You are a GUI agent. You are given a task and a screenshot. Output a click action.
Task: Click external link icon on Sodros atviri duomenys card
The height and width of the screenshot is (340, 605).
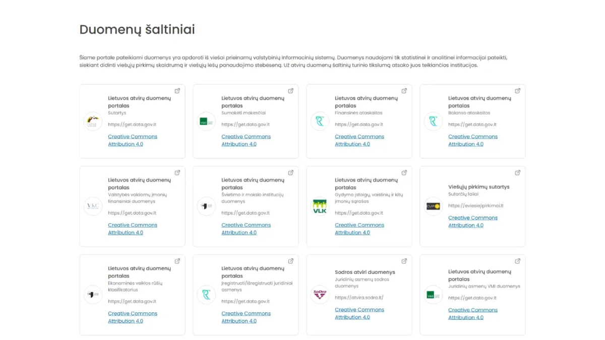click(x=404, y=261)
